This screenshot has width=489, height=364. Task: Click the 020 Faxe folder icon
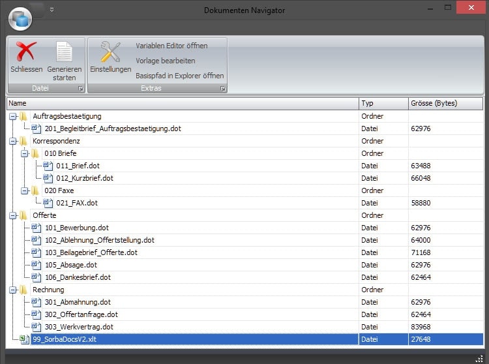point(35,190)
